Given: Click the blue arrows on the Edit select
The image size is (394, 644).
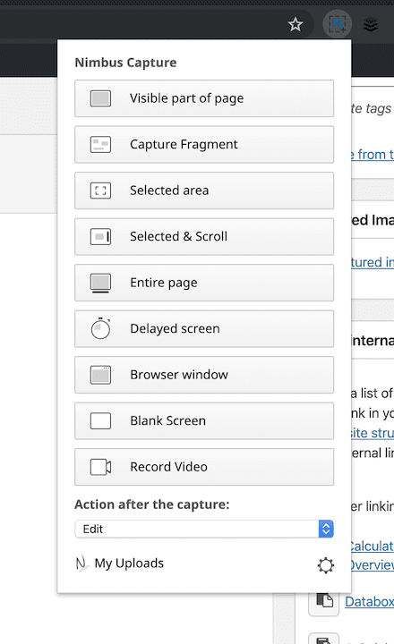Looking at the screenshot, I should tap(326, 529).
